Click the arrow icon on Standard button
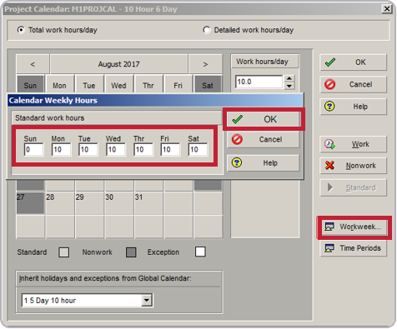The image size is (397, 329). 330,187
